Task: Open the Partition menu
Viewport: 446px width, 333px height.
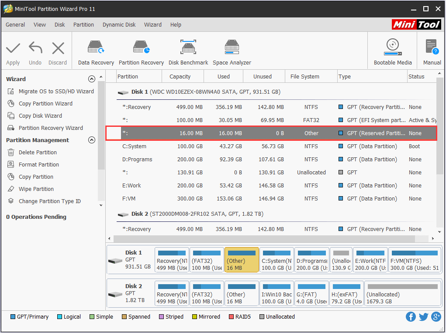Action: (x=83, y=25)
